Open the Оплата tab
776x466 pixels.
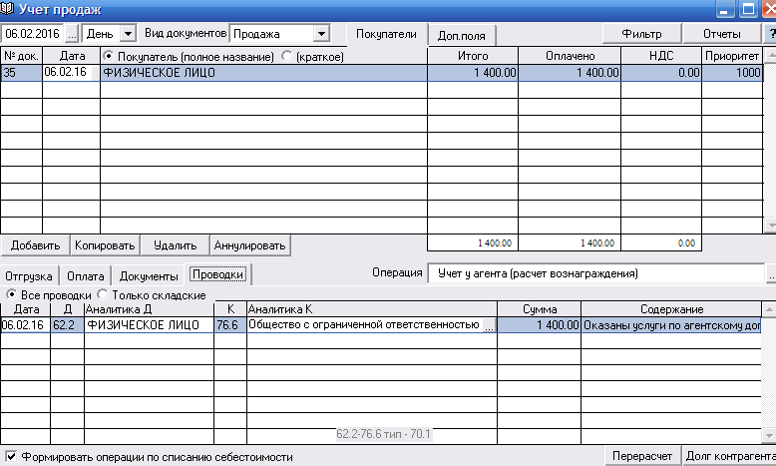click(85, 275)
